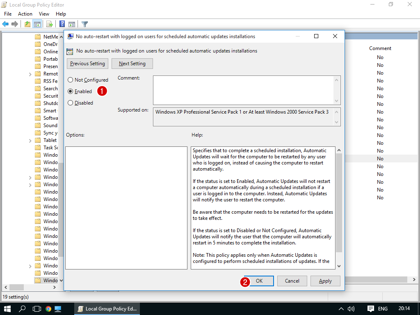This screenshot has height=315, width=420.
Task: Open the Action Center notifications icon
Action: coord(371,309)
